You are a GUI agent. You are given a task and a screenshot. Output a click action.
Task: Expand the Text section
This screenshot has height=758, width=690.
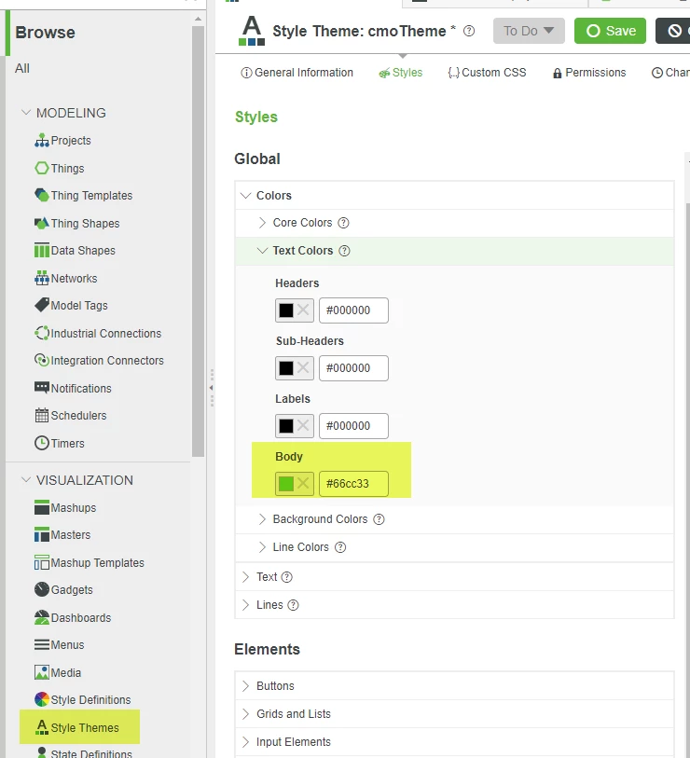click(x=245, y=577)
